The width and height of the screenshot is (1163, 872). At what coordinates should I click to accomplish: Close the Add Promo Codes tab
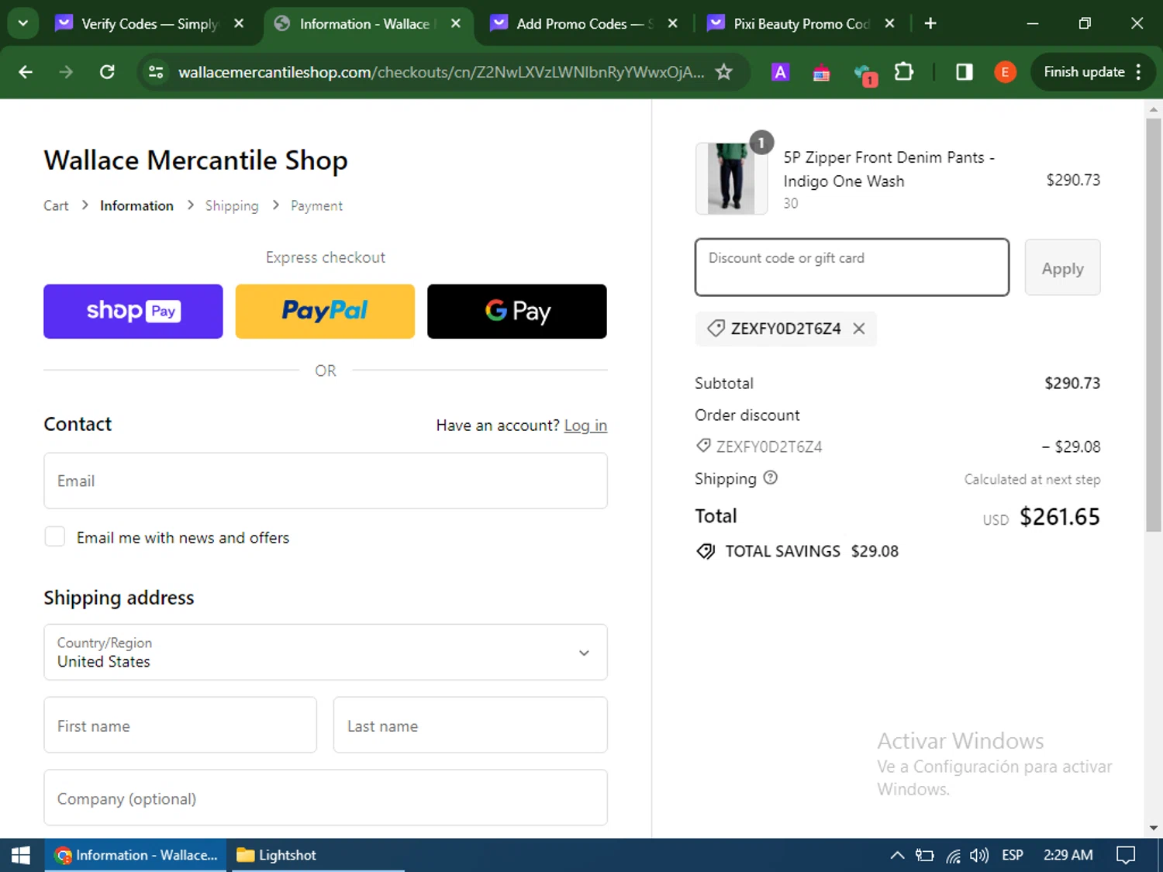pos(673,24)
